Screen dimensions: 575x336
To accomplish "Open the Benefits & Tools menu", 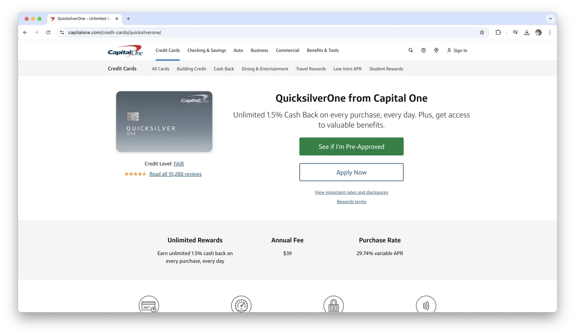I will point(323,50).
